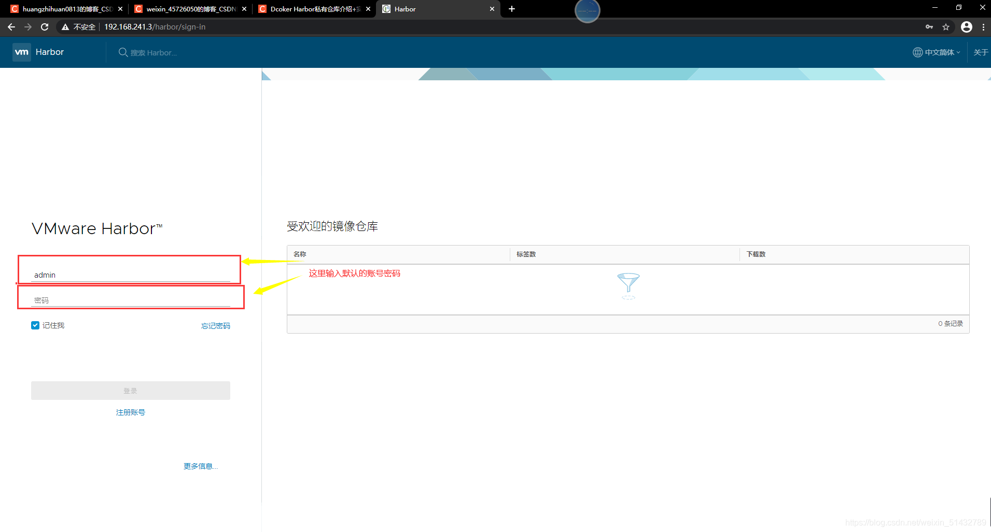Viewport: 991px width, 532px height.
Task: Switch to Dcoker Harbor私有仓库介绍 tab
Action: pyautogui.click(x=313, y=9)
